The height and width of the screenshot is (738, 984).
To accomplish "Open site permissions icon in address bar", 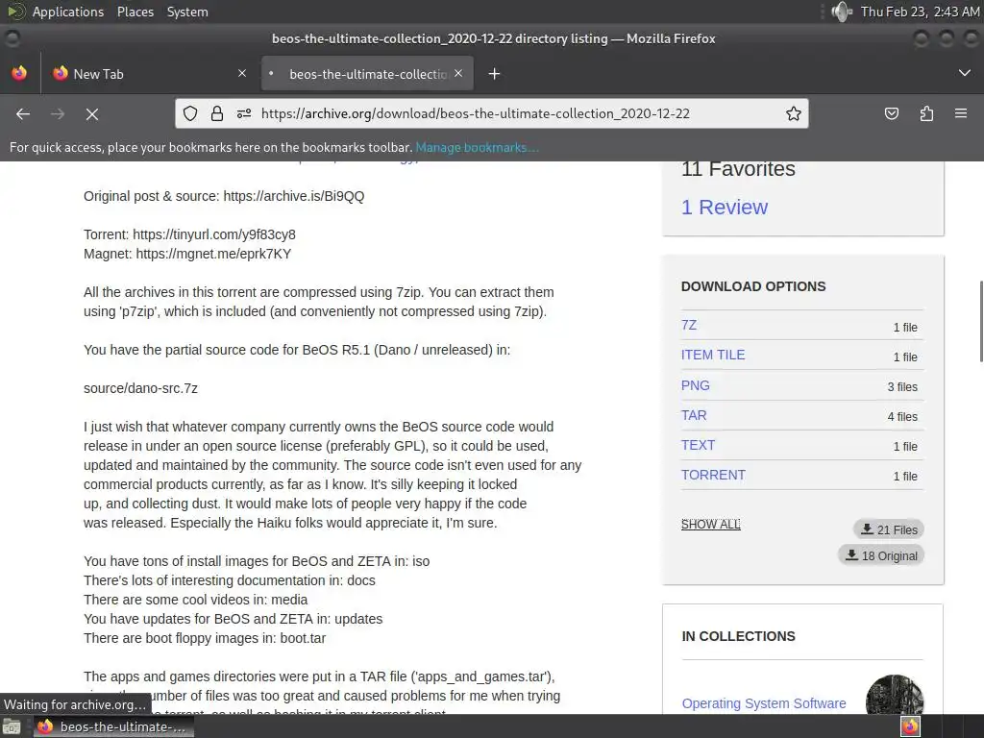I will (x=244, y=113).
